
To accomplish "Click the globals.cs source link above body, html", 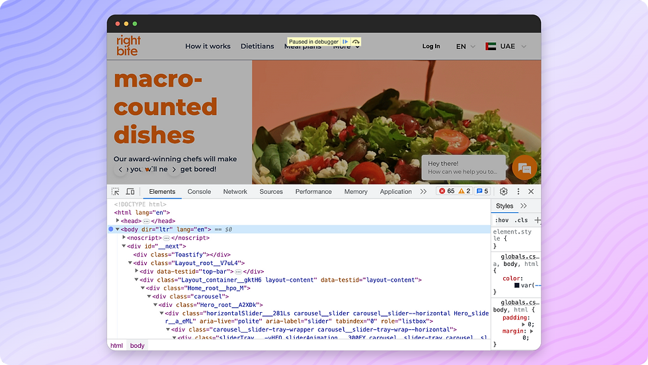I will coord(520,302).
